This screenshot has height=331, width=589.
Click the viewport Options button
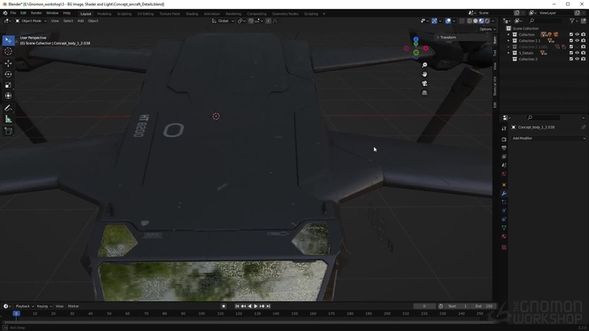coord(485,29)
